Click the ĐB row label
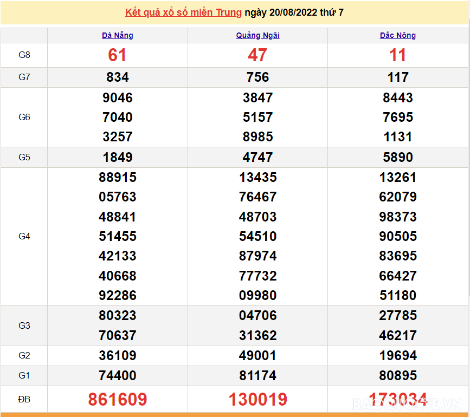The height and width of the screenshot is (417, 470). (x=24, y=400)
